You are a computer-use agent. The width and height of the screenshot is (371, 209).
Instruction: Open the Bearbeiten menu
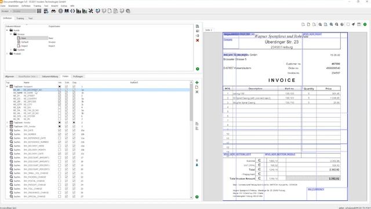(13, 6)
